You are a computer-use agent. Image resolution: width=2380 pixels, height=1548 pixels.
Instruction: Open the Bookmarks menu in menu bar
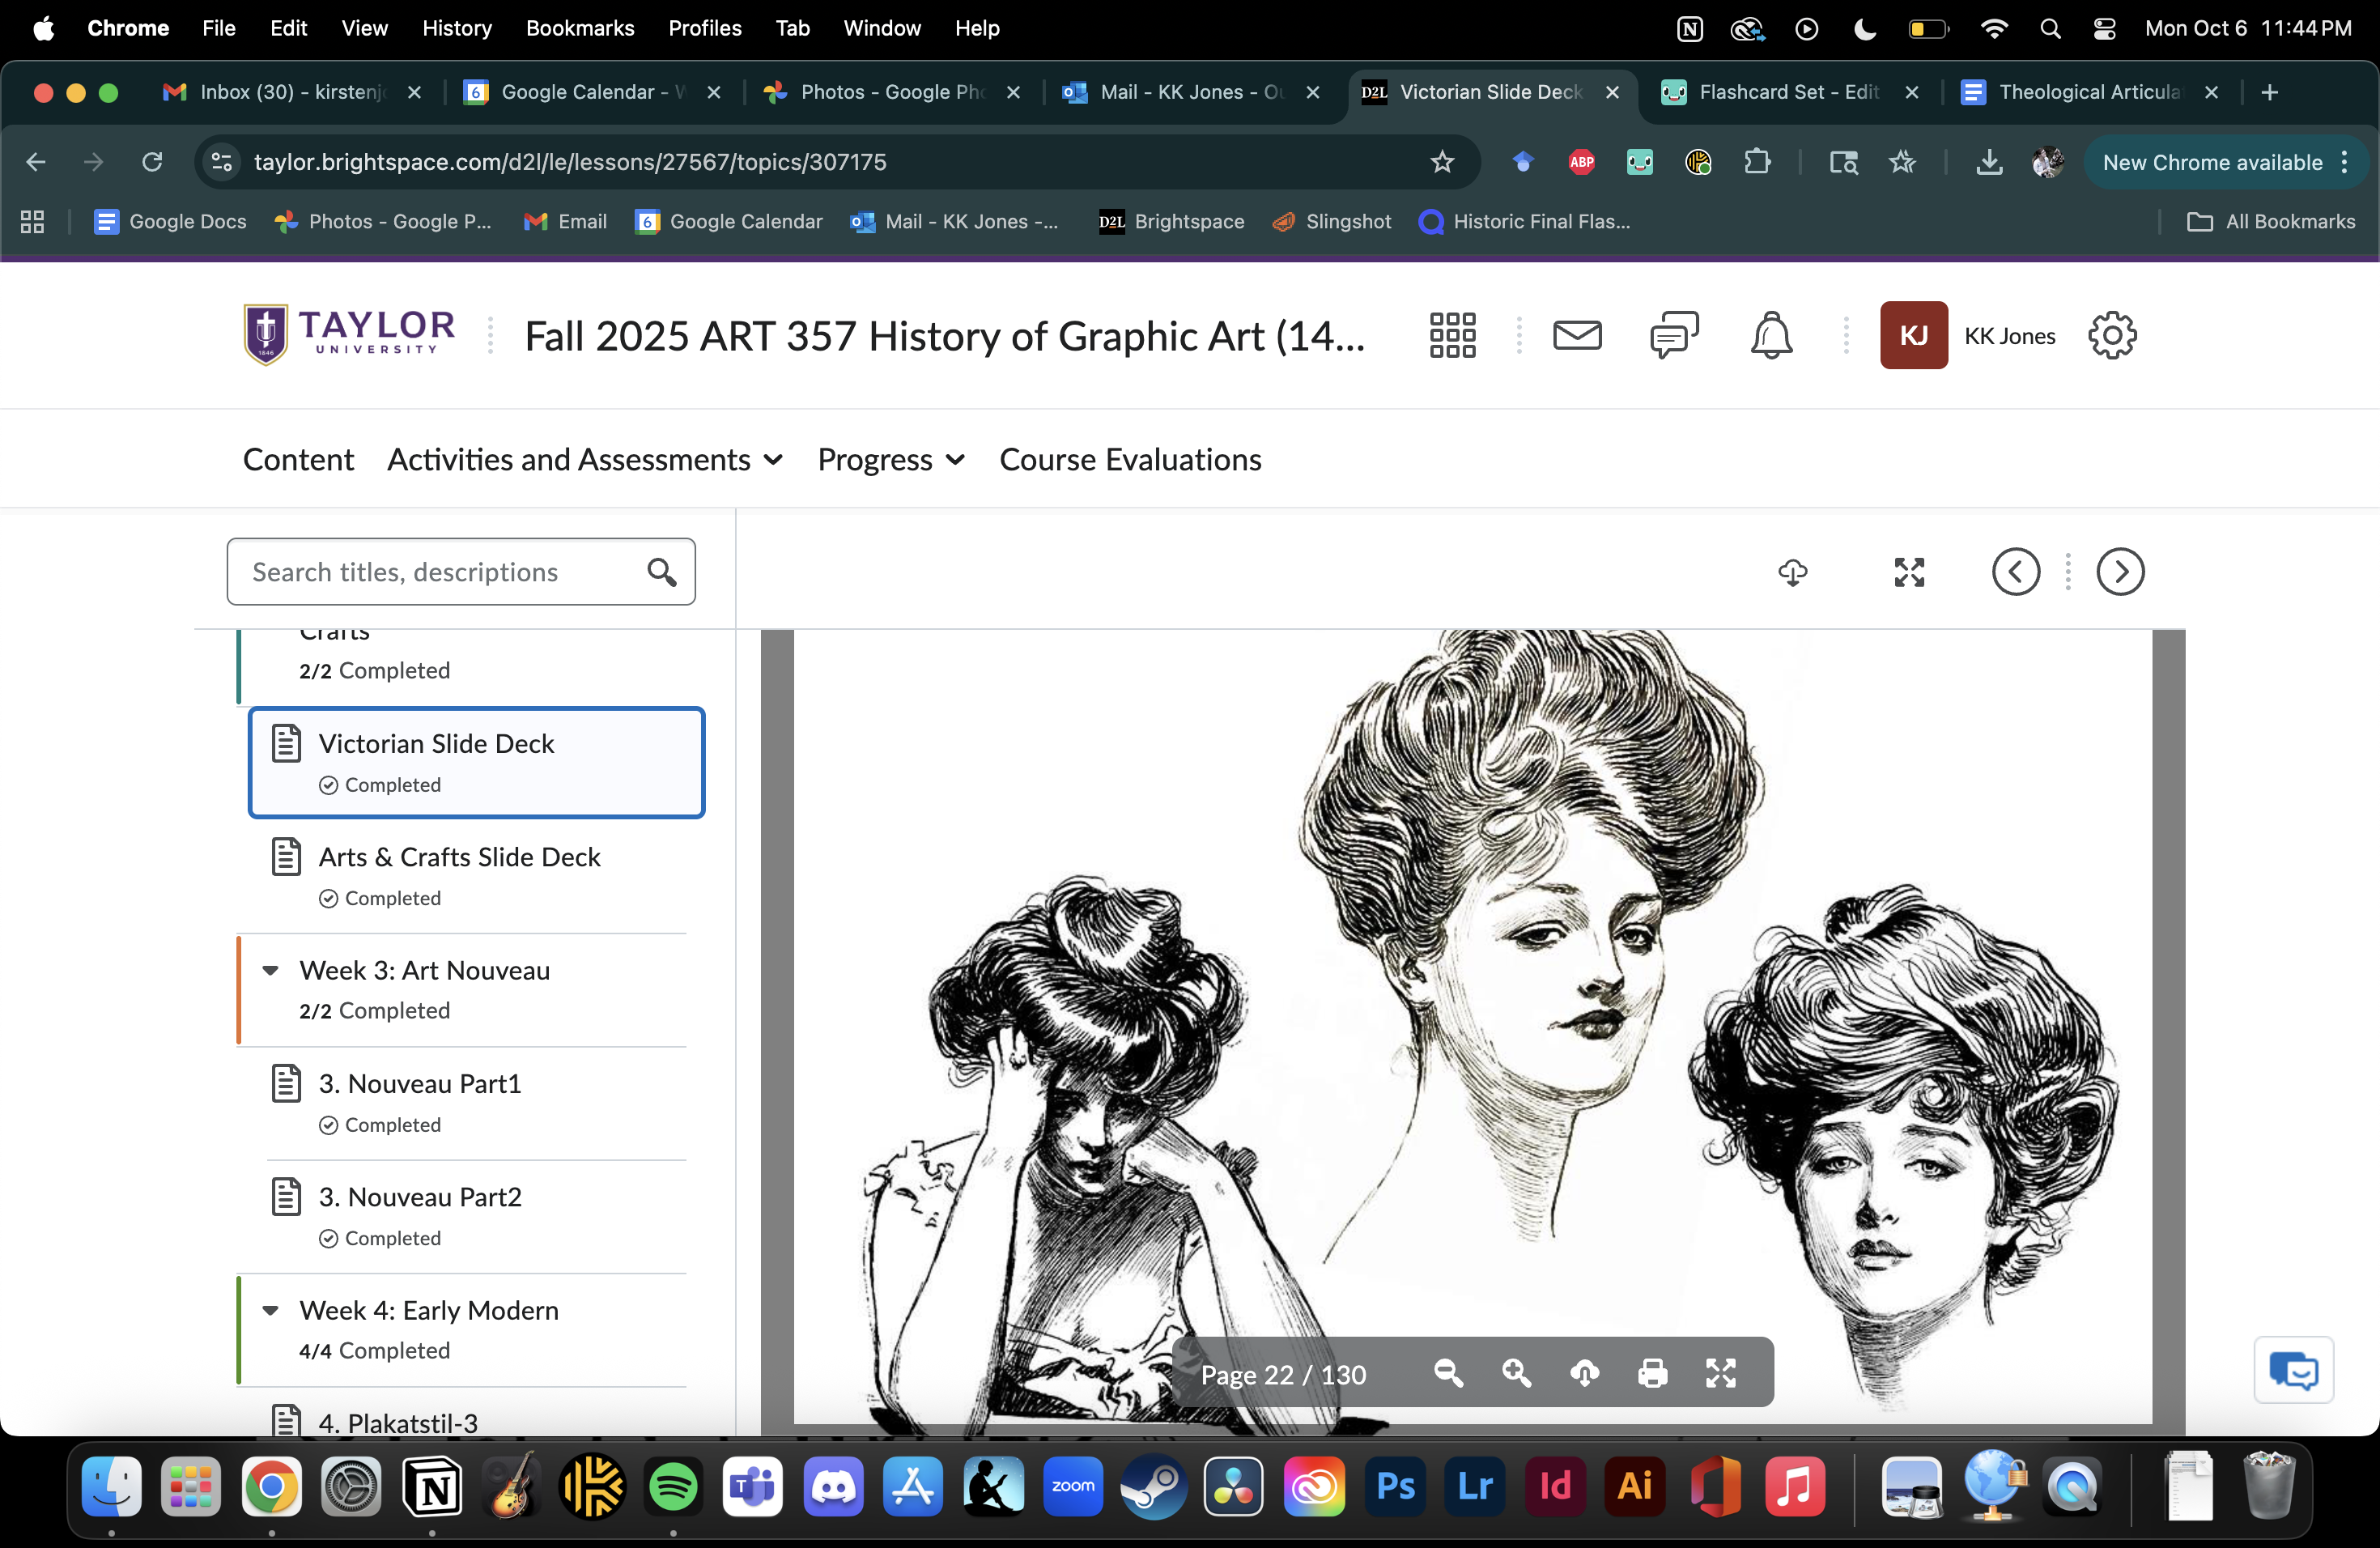pyautogui.click(x=580, y=28)
